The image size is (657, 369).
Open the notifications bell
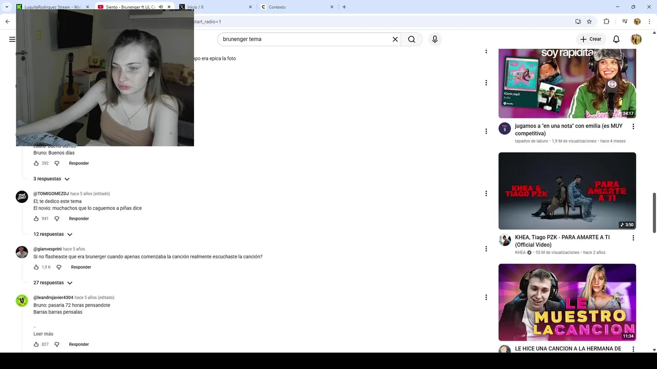(616, 39)
